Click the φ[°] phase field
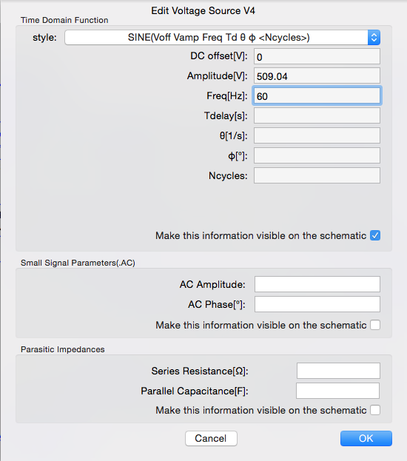Screen dimensions: 407x461 pyautogui.click(x=317, y=155)
